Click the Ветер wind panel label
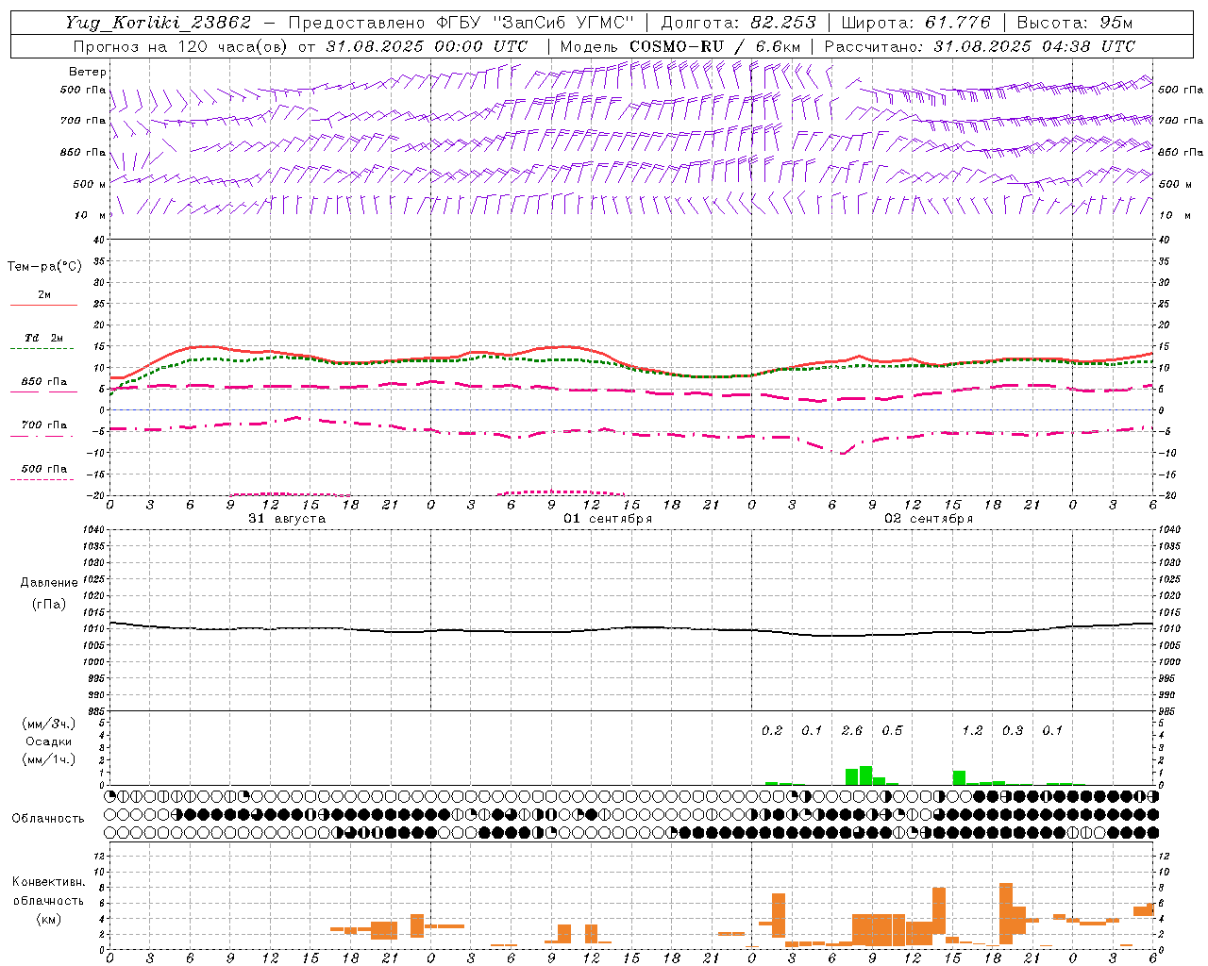 coord(88,72)
